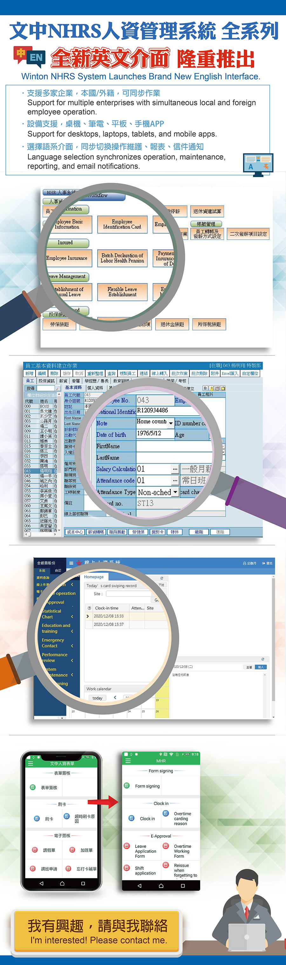Open Salary Calculation lookup ellipsis button

[x=175, y=468]
